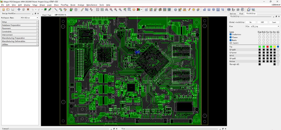Click the camera snapshot icon
281x130 pixels.
pos(238,10)
